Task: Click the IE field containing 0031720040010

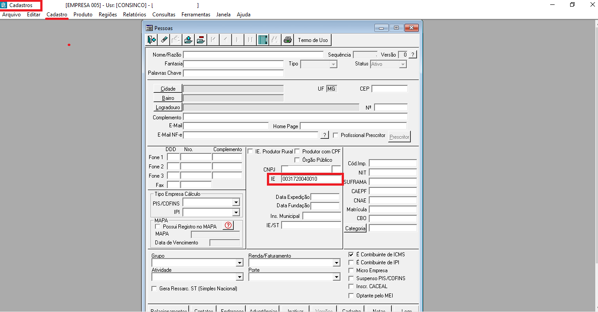Action: point(311,179)
